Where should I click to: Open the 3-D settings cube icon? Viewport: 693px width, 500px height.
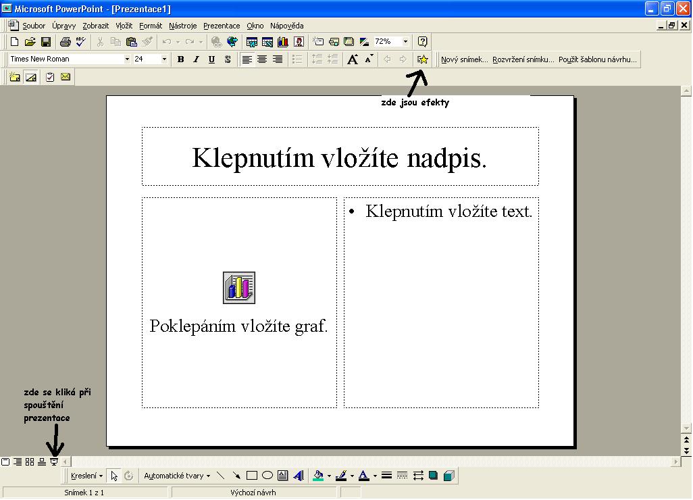[x=449, y=476]
